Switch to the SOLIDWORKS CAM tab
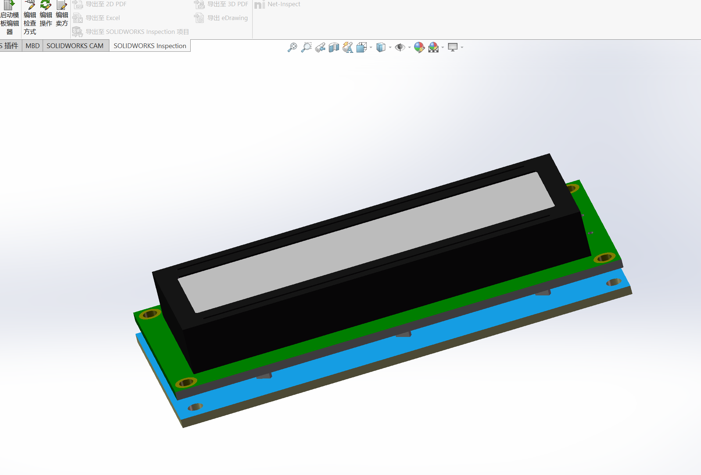Viewport: 701px width, 475px height. [x=75, y=46]
